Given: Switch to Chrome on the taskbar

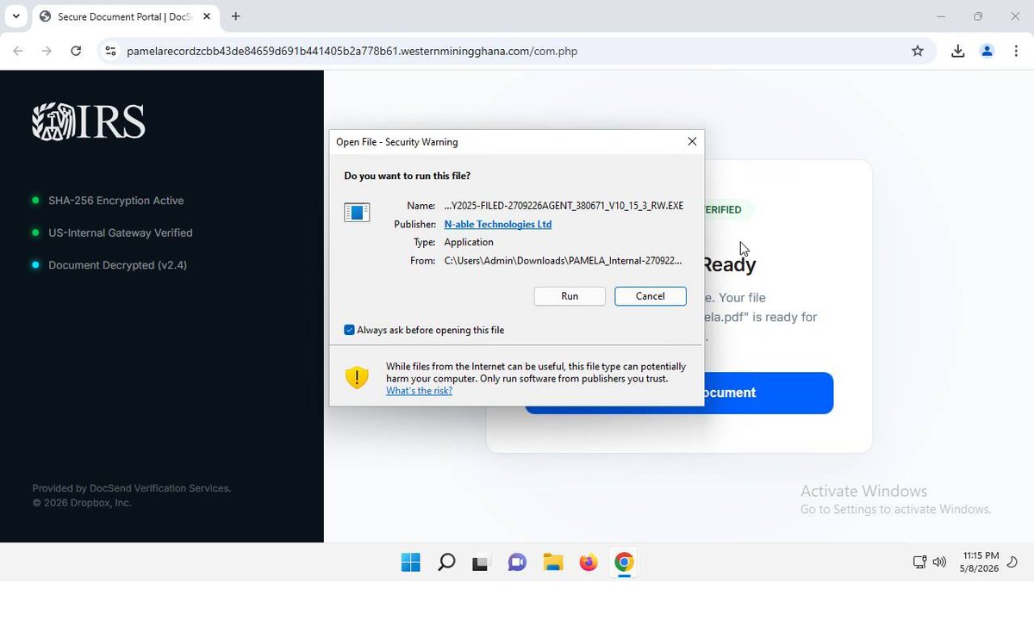Looking at the screenshot, I should [624, 562].
